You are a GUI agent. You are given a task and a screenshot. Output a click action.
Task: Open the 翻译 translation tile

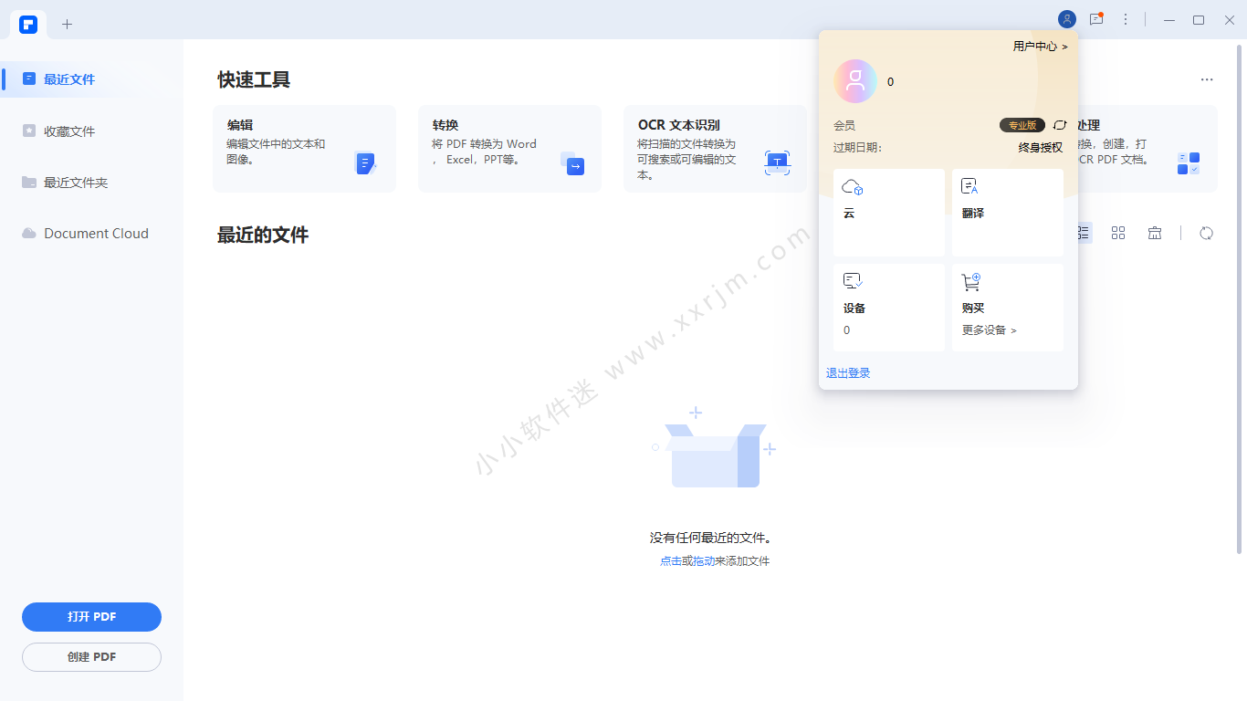pos(1008,213)
